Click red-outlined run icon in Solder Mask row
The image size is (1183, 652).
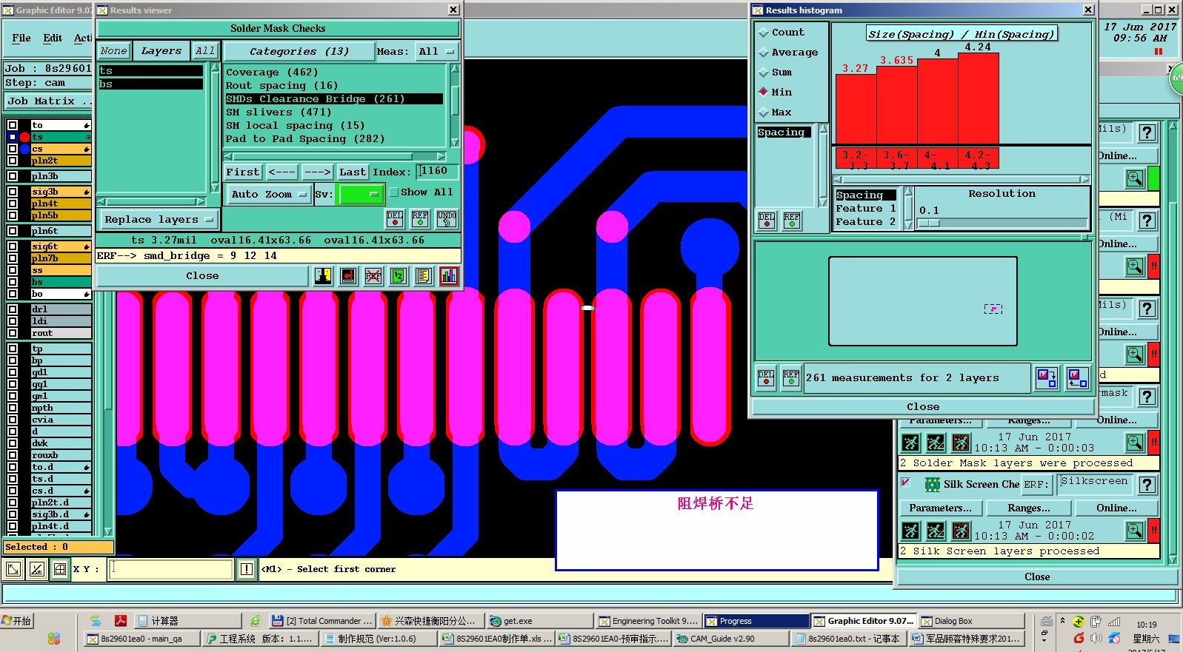point(962,443)
